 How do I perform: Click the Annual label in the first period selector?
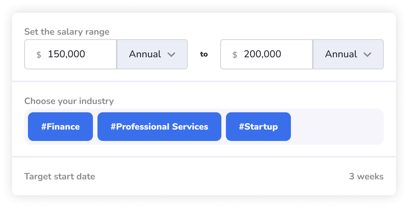coord(145,54)
